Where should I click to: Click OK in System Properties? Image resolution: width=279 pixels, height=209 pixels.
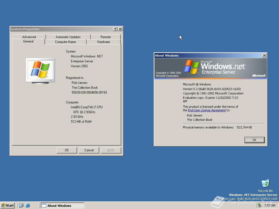click(67, 150)
